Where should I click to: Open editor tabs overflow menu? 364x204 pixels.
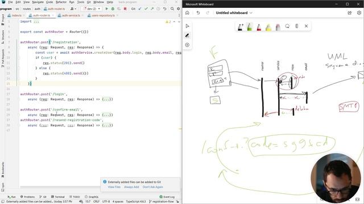coord(179,15)
